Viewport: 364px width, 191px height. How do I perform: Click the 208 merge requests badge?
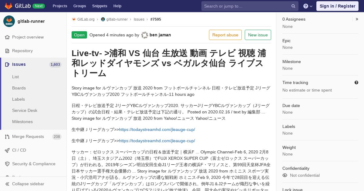[57, 137]
